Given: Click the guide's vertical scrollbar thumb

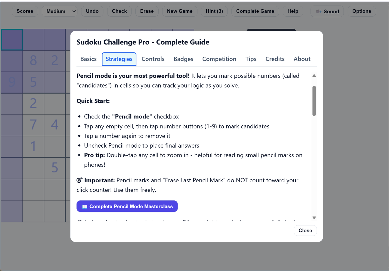Looking at the screenshot, I should [314, 101].
